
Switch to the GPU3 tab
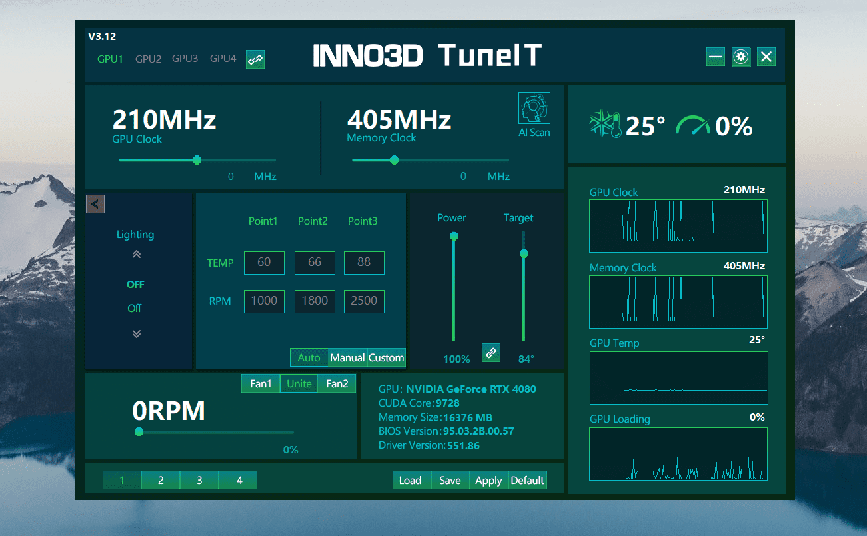(x=185, y=59)
